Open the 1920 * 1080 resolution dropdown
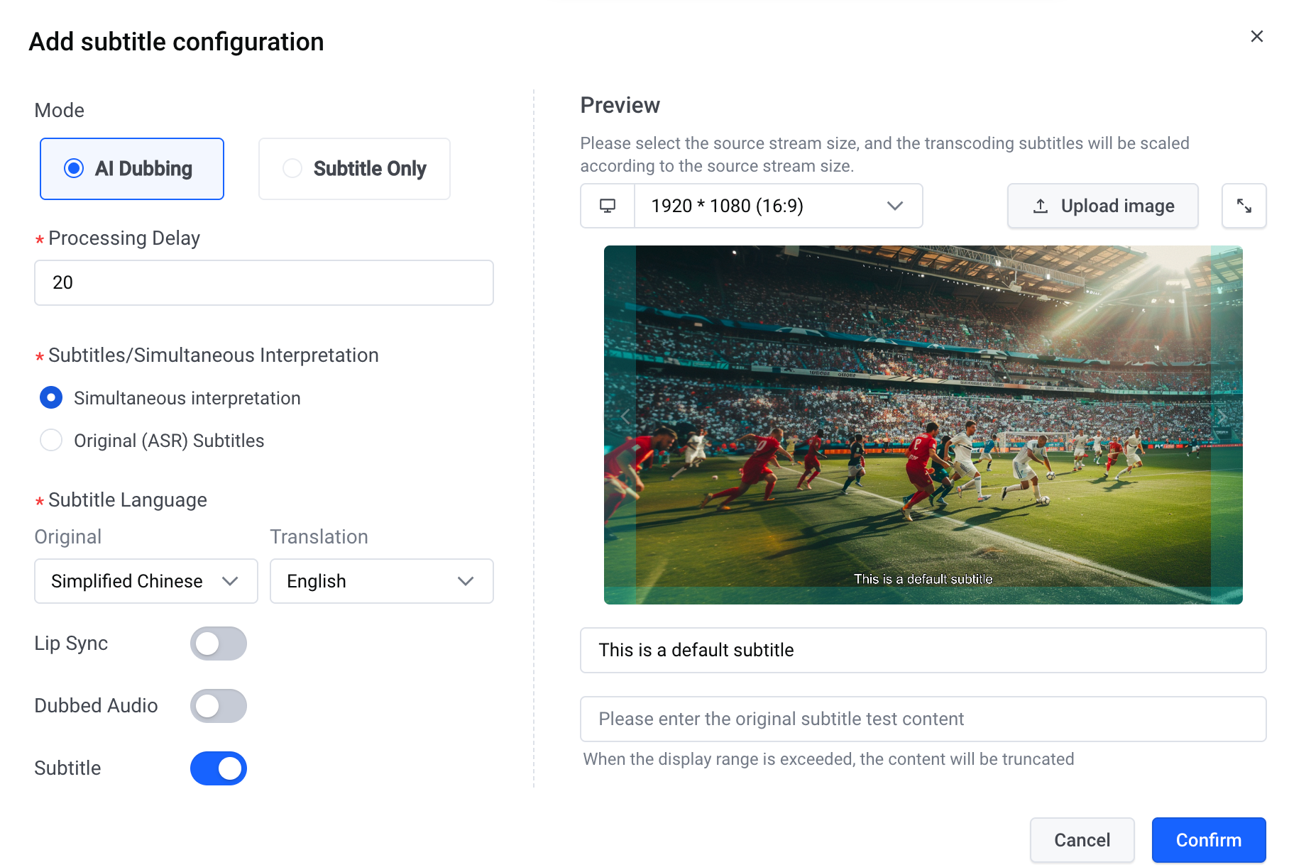This screenshot has width=1289, height=867. coord(778,206)
